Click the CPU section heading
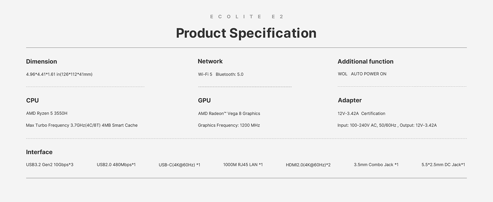Screen dimensions: 493x202 click(32, 100)
